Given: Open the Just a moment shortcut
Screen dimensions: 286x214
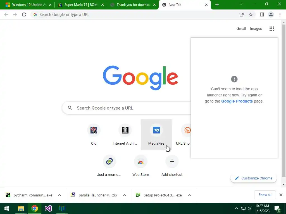Looking at the screenshot, I should [109, 166].
